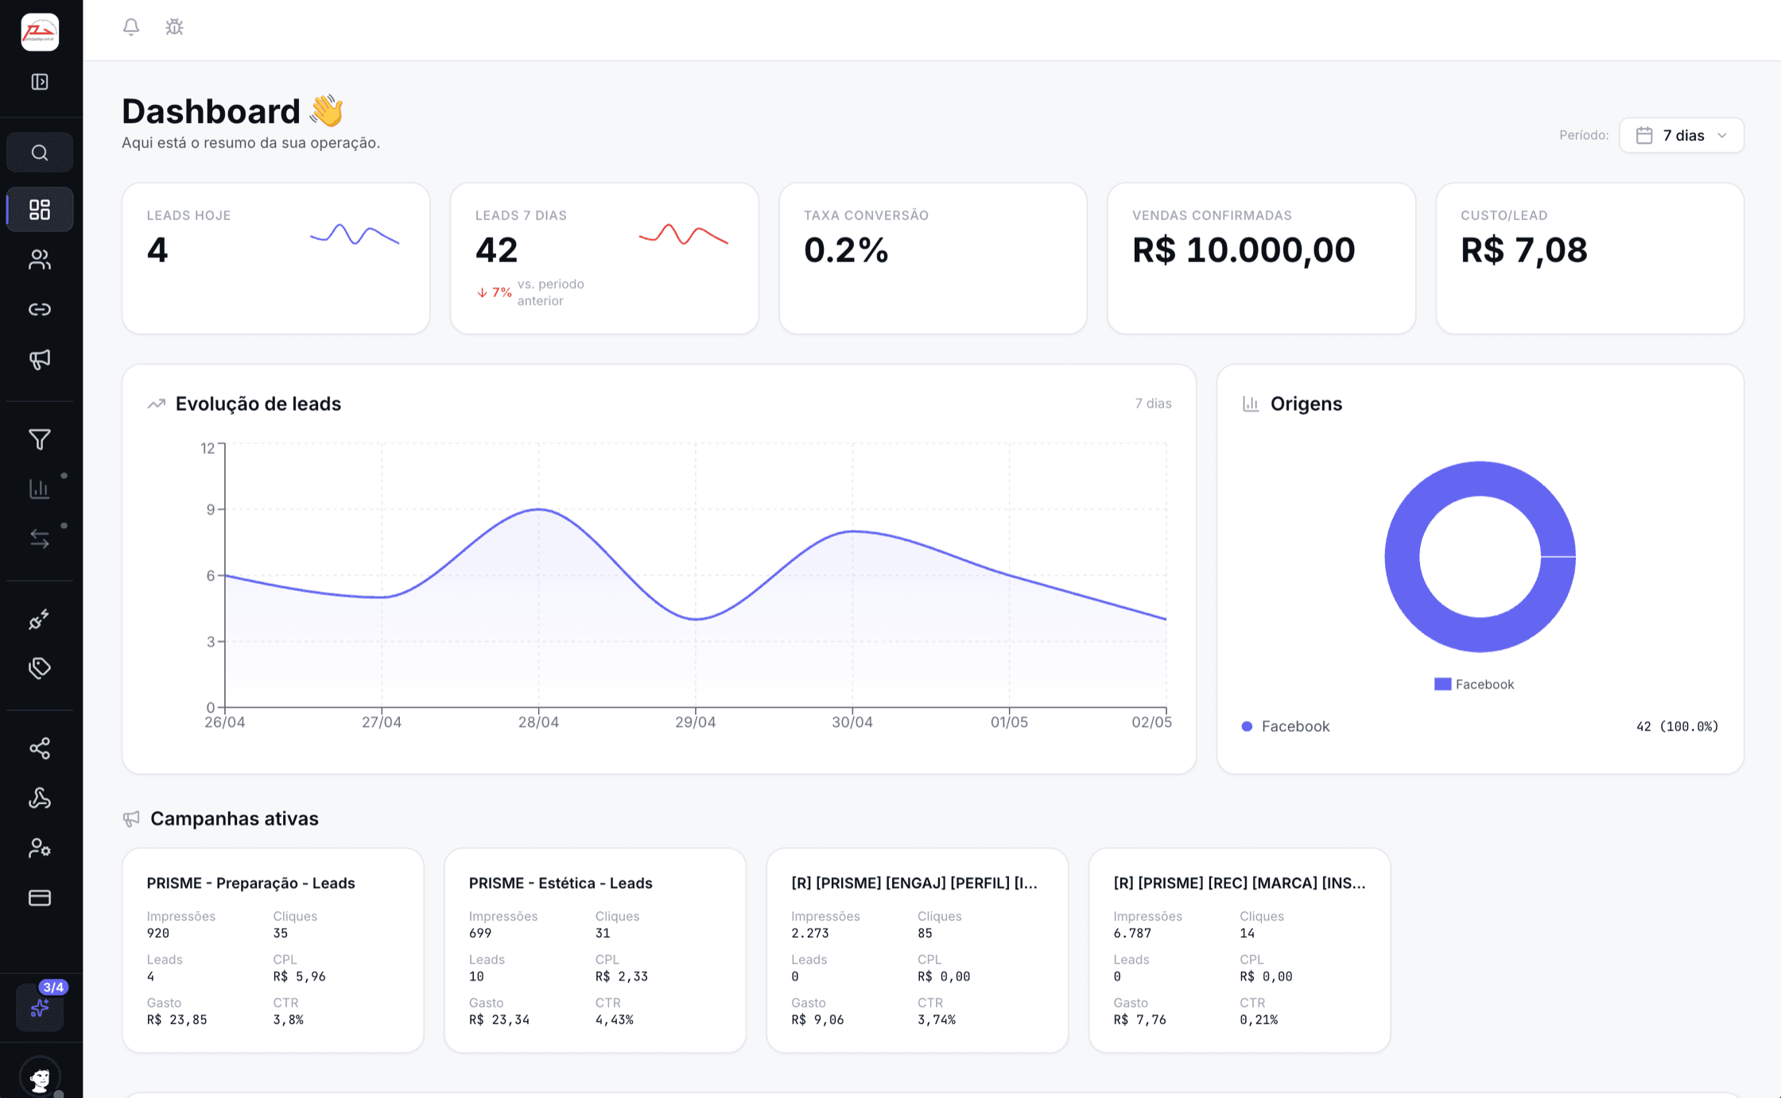Select the dashboard grid icon
The image size is (1781, 1098).
click(40, 210)
